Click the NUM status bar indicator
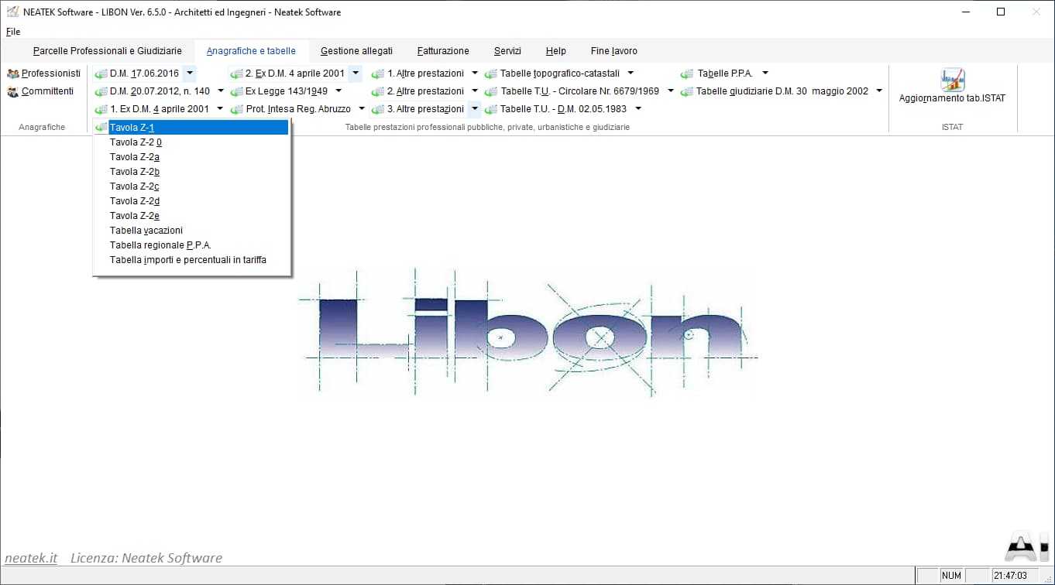Image resolution: width=1055 pixels, height=585 pixels. (x=951, y=576)
